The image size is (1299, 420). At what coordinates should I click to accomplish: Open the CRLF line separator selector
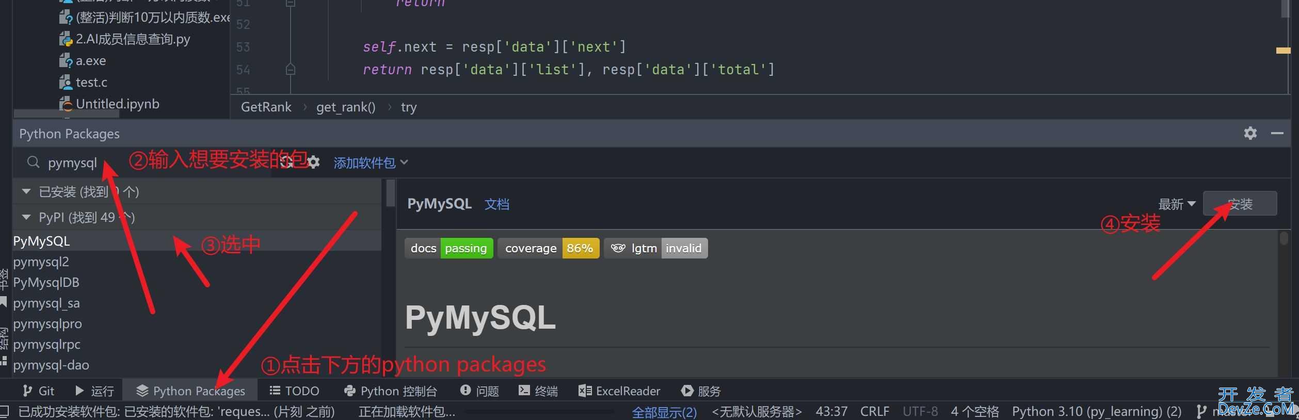tap(875, 411)
